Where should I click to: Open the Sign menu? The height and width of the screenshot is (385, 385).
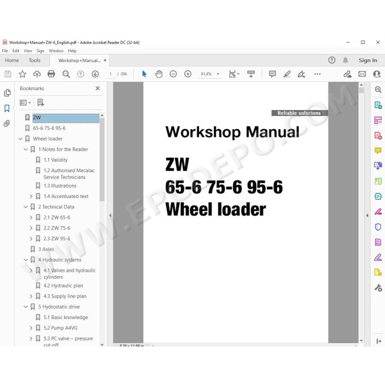point(40,51)
